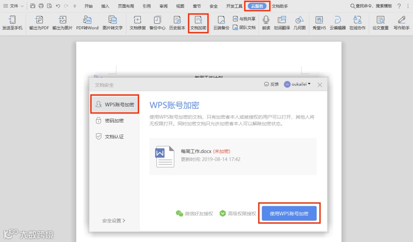Switch to 页面布局 page layout tab
The image size is (413, 242).
tap(126, 6)
